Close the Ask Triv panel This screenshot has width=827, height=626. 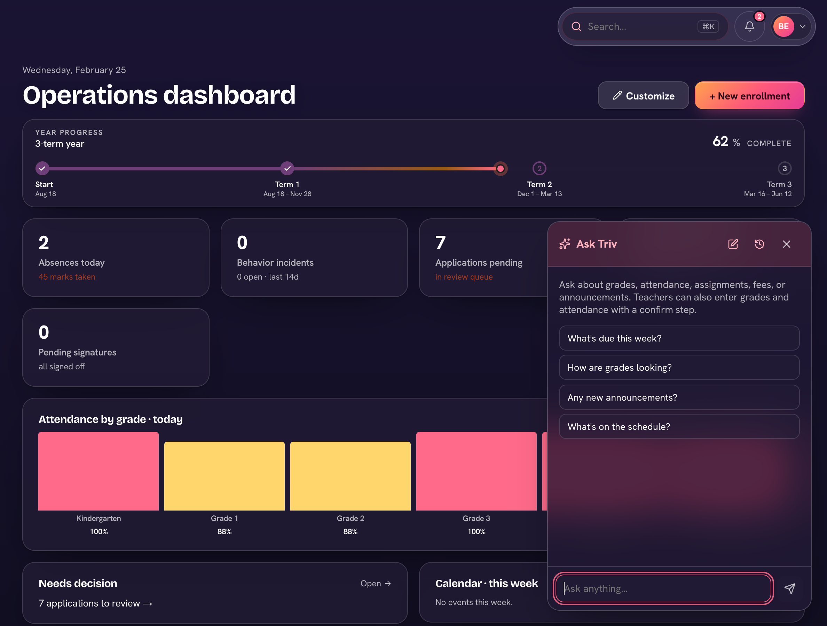(x=786, y=244)
